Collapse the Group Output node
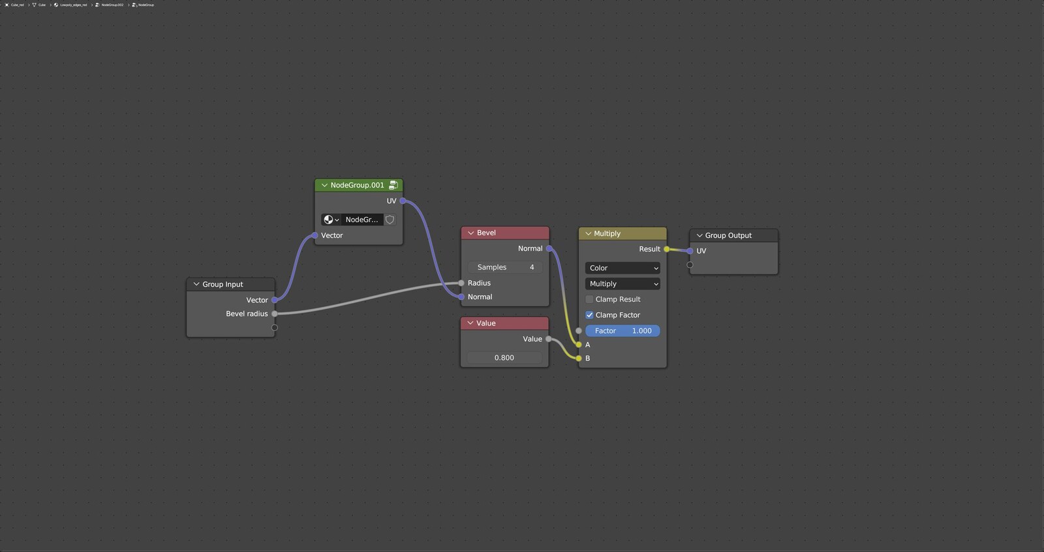 click(699, 235)
